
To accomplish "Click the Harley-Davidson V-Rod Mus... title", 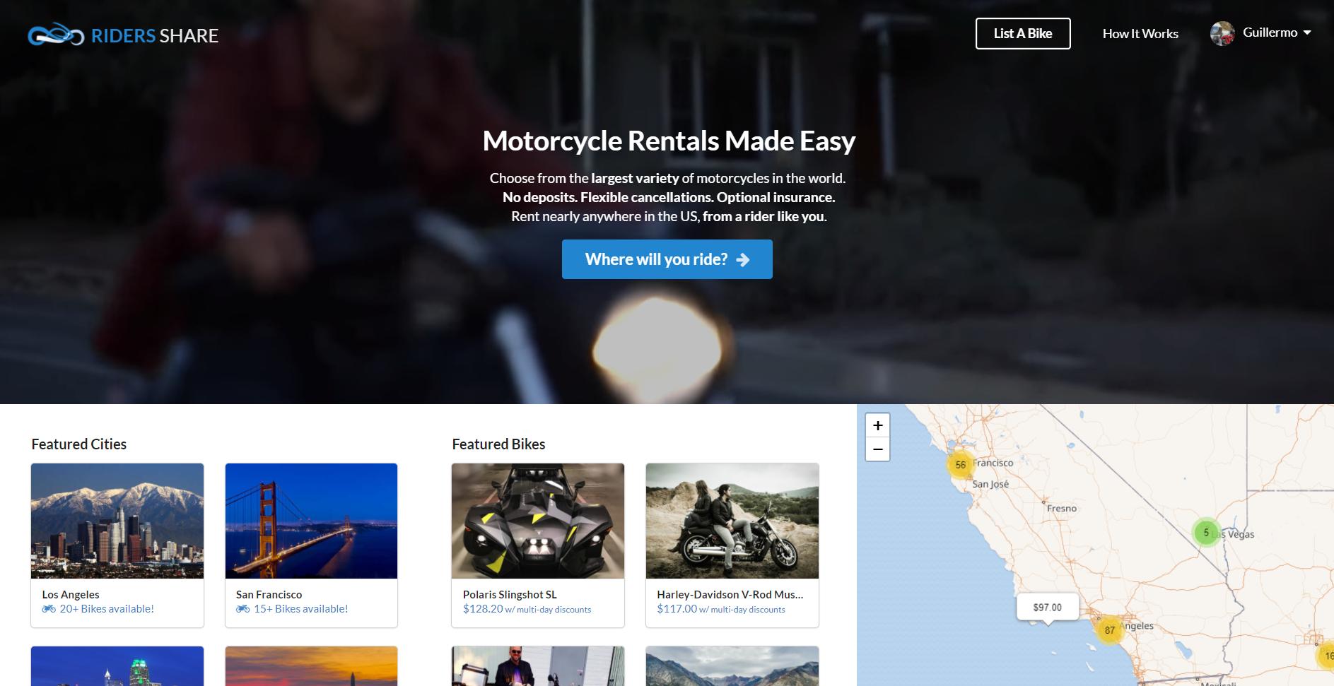I will point(730,595).
